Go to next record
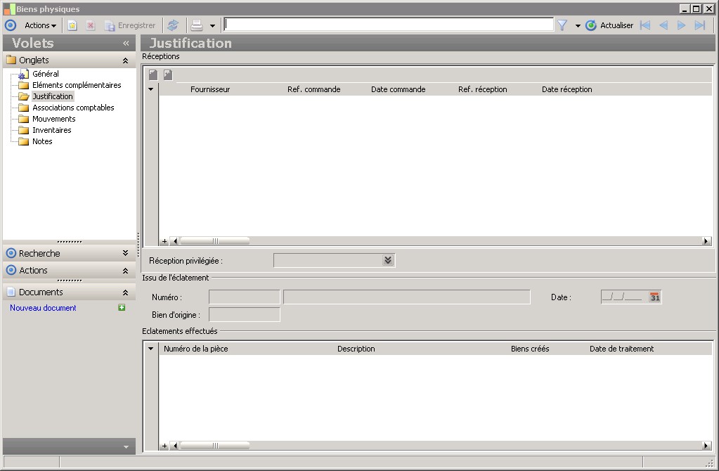 click(682, 25)
